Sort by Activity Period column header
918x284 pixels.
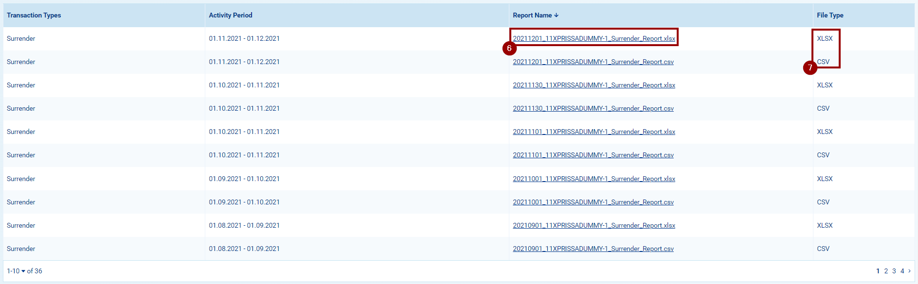pos(230,16)
